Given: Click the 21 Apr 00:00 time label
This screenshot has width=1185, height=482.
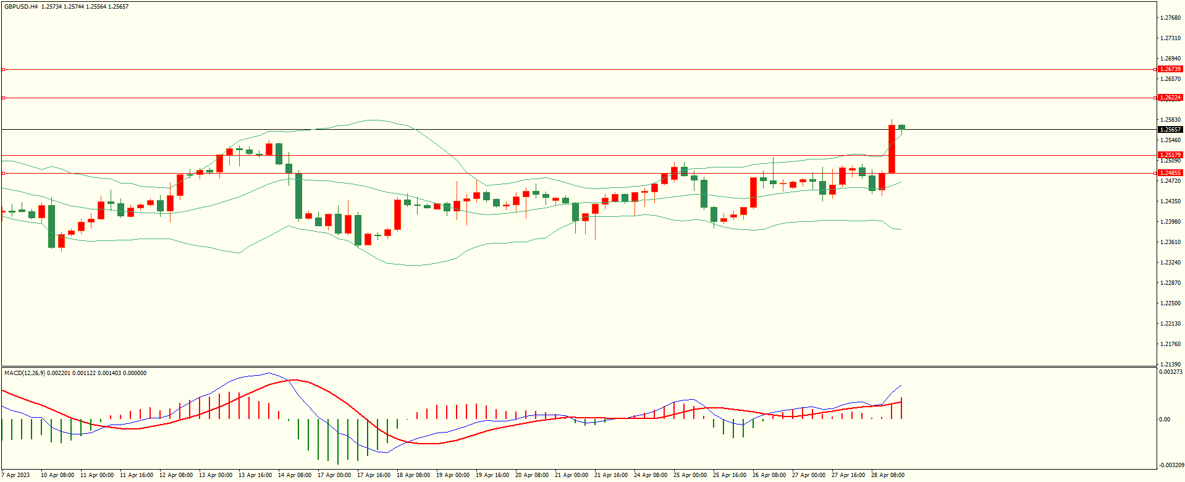Looking at the screenshot, I should (571, 475).
